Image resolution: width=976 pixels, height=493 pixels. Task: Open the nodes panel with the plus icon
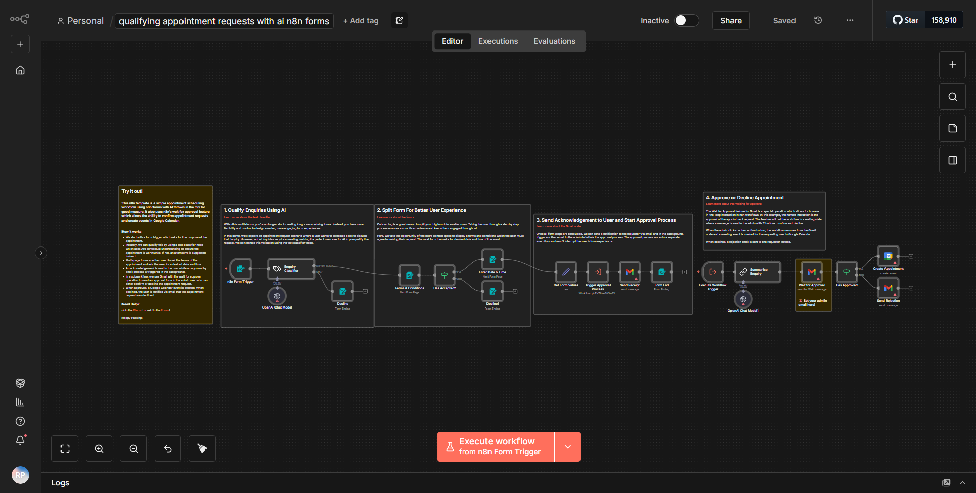[x=952, y=65]
